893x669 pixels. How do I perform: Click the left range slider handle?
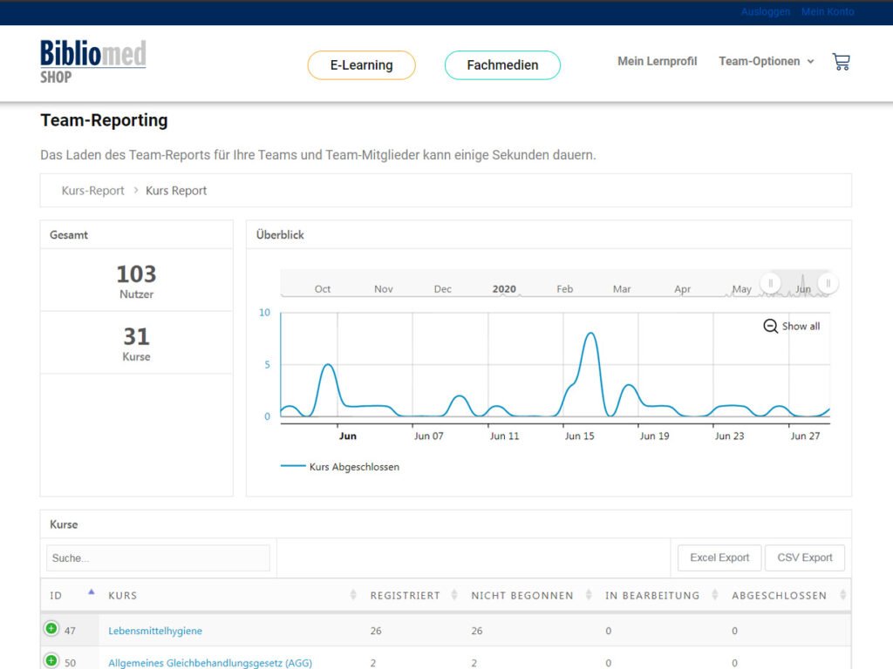770,283
